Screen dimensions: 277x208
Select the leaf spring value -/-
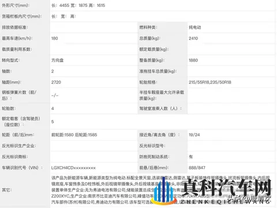55,95
